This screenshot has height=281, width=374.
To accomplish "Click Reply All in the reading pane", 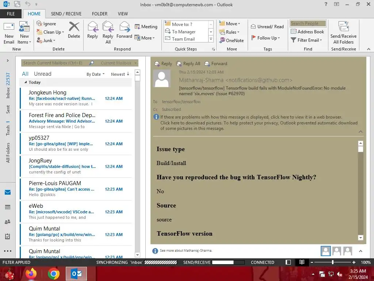I will (188, 64).
